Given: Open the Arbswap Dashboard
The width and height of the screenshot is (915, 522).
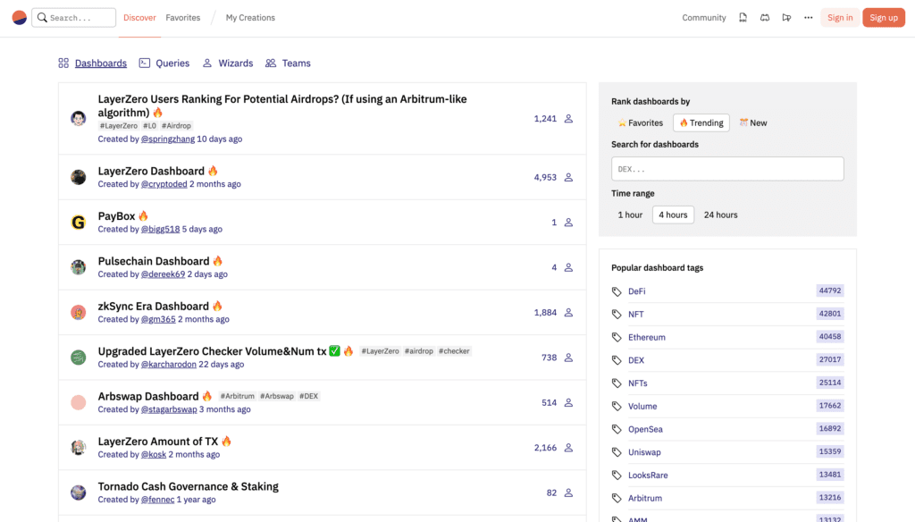Looking at the screenshot, I should click(148, 397).
